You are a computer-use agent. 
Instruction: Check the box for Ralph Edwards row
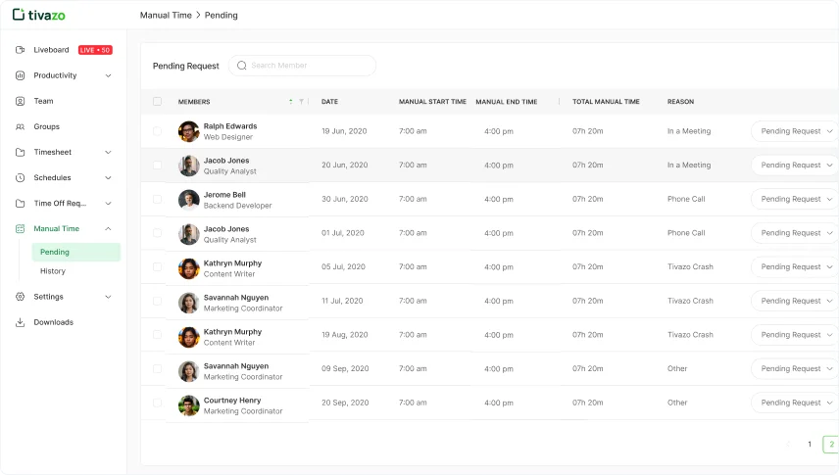click(157, 131)
